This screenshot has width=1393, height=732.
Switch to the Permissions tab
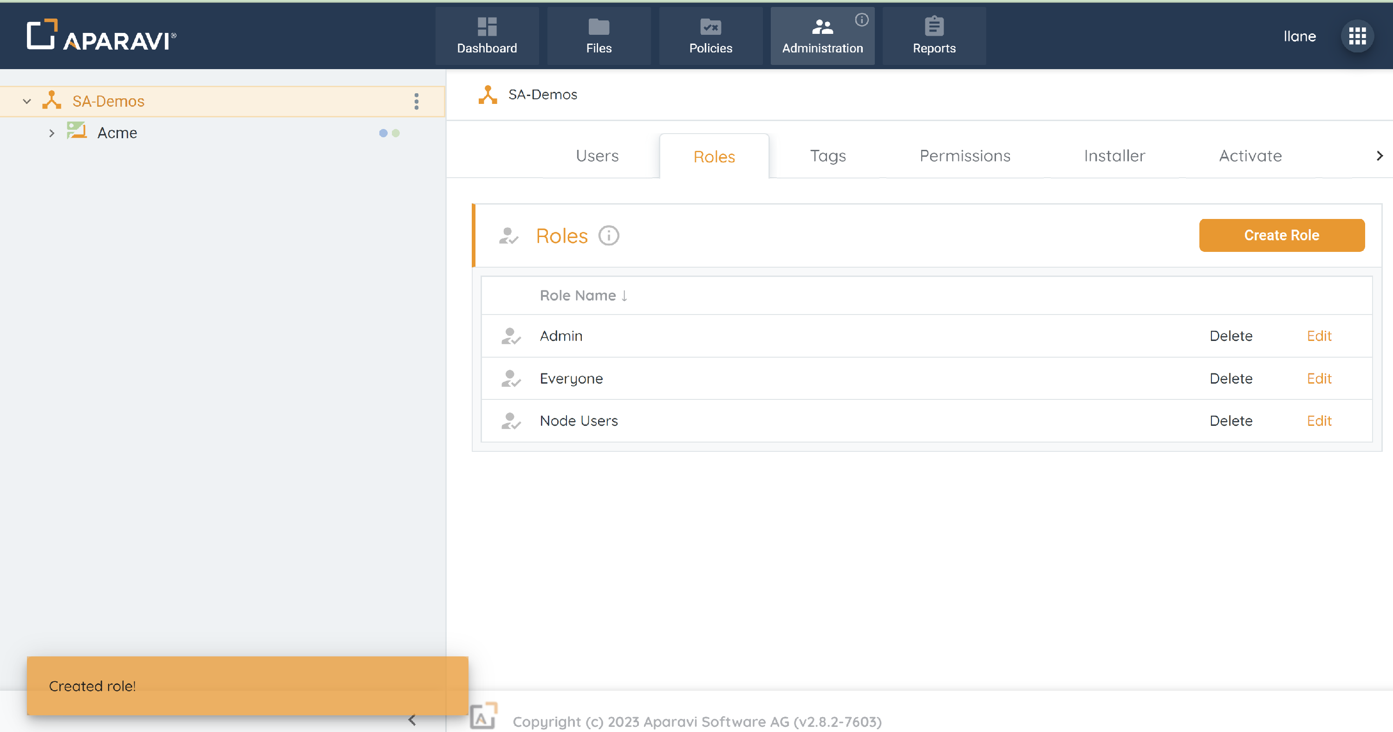(965, 156)
